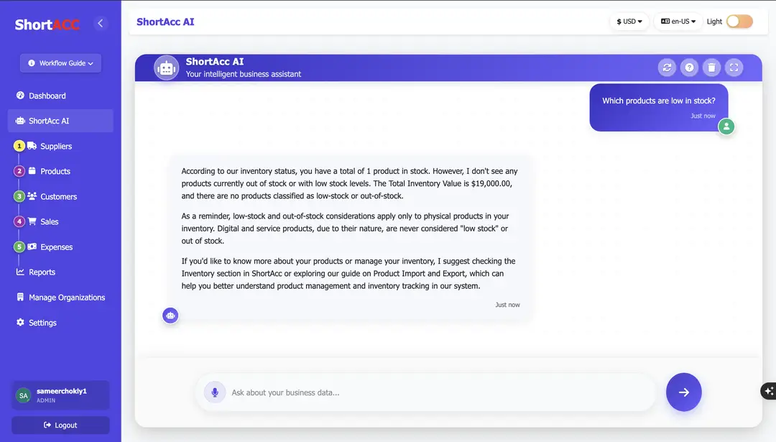Click the Settings gear icon
Screen dimensions: 776x442
[20, 322]
